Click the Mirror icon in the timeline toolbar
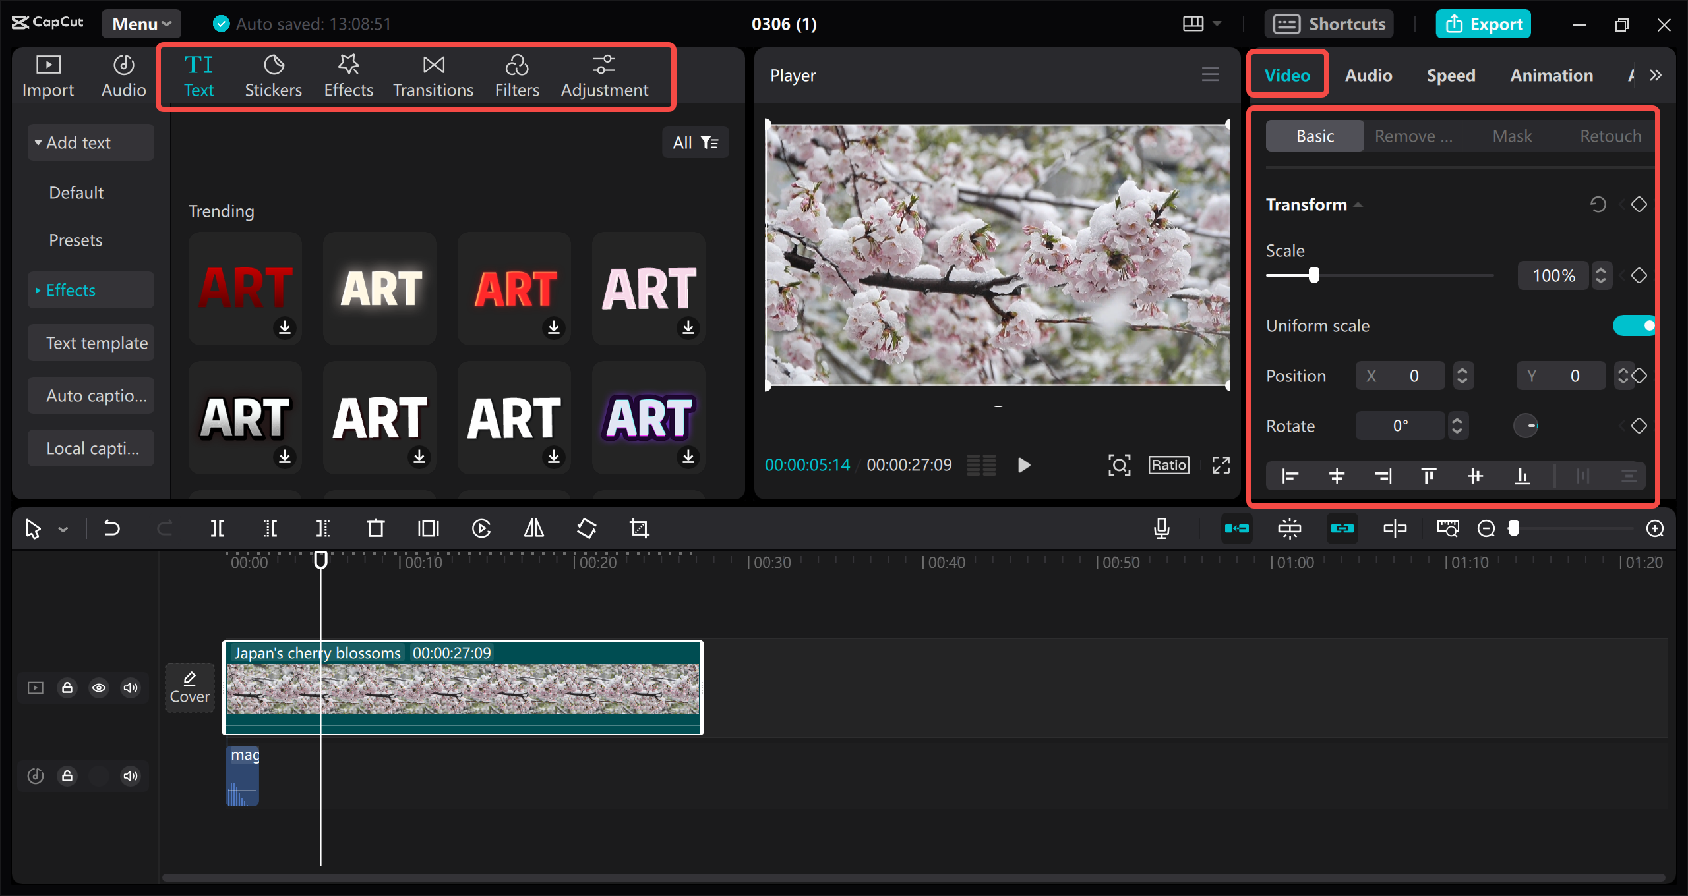The height and width of the screenshot is (896, 1688). [533, 528]
